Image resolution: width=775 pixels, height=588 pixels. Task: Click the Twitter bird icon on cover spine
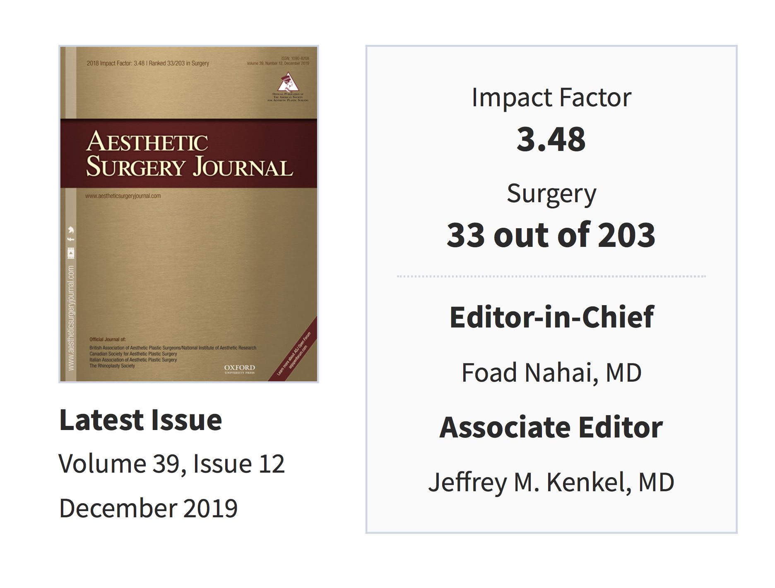pos(71,230)
